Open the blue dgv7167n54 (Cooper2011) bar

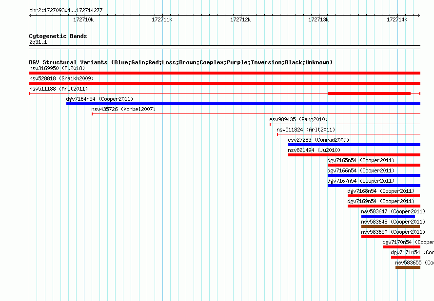pyautogui.click(x=374, y=186)
